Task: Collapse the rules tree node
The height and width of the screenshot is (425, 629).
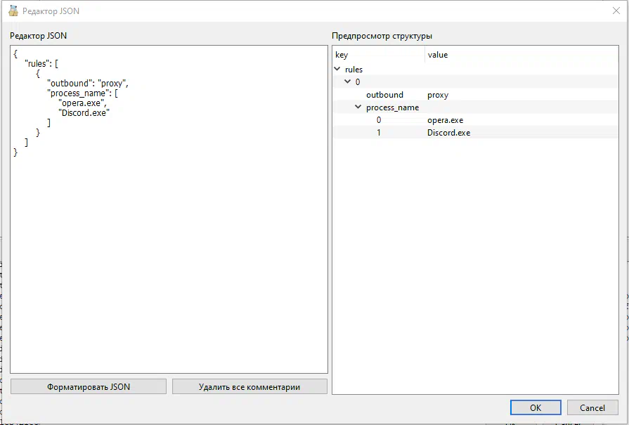Action: (x=337, y=69)
